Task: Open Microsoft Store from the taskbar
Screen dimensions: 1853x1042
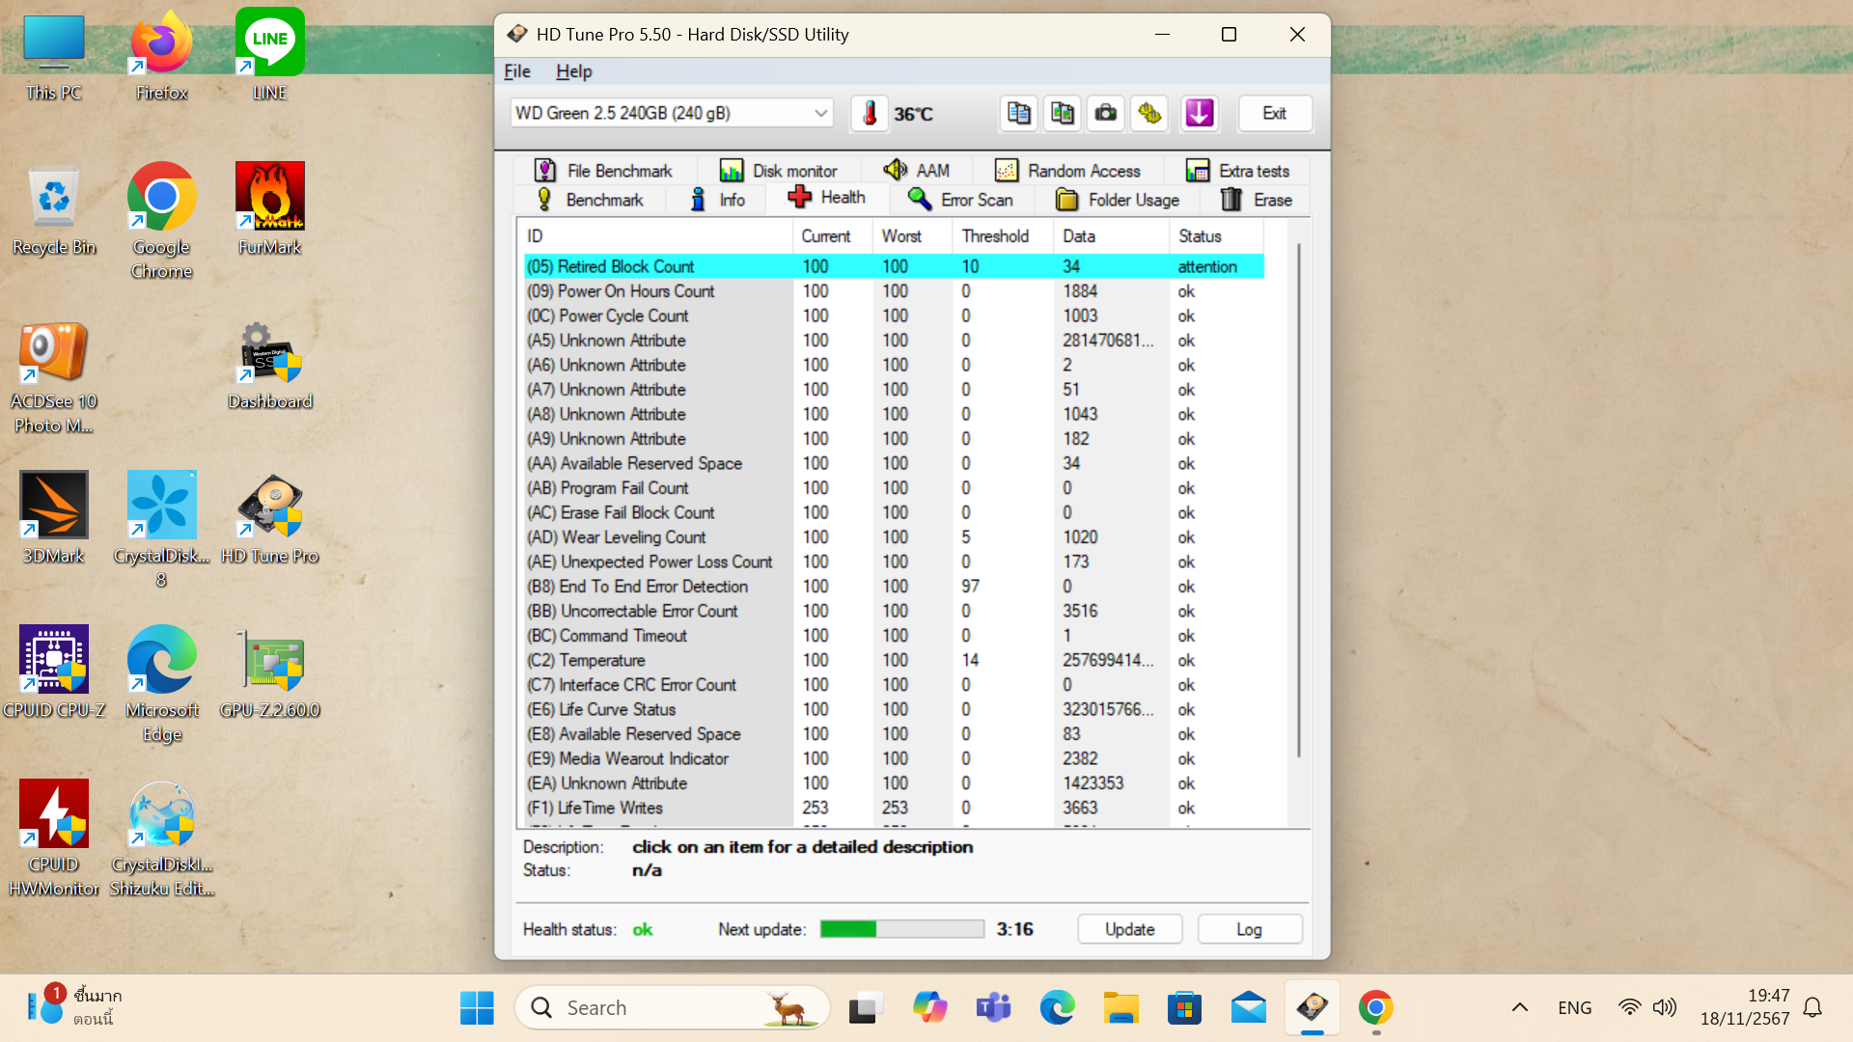Action: point(1184,1007)
